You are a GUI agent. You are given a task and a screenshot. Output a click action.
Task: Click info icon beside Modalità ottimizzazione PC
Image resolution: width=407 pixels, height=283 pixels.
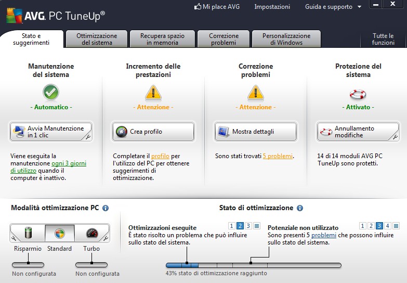point(106,208)
